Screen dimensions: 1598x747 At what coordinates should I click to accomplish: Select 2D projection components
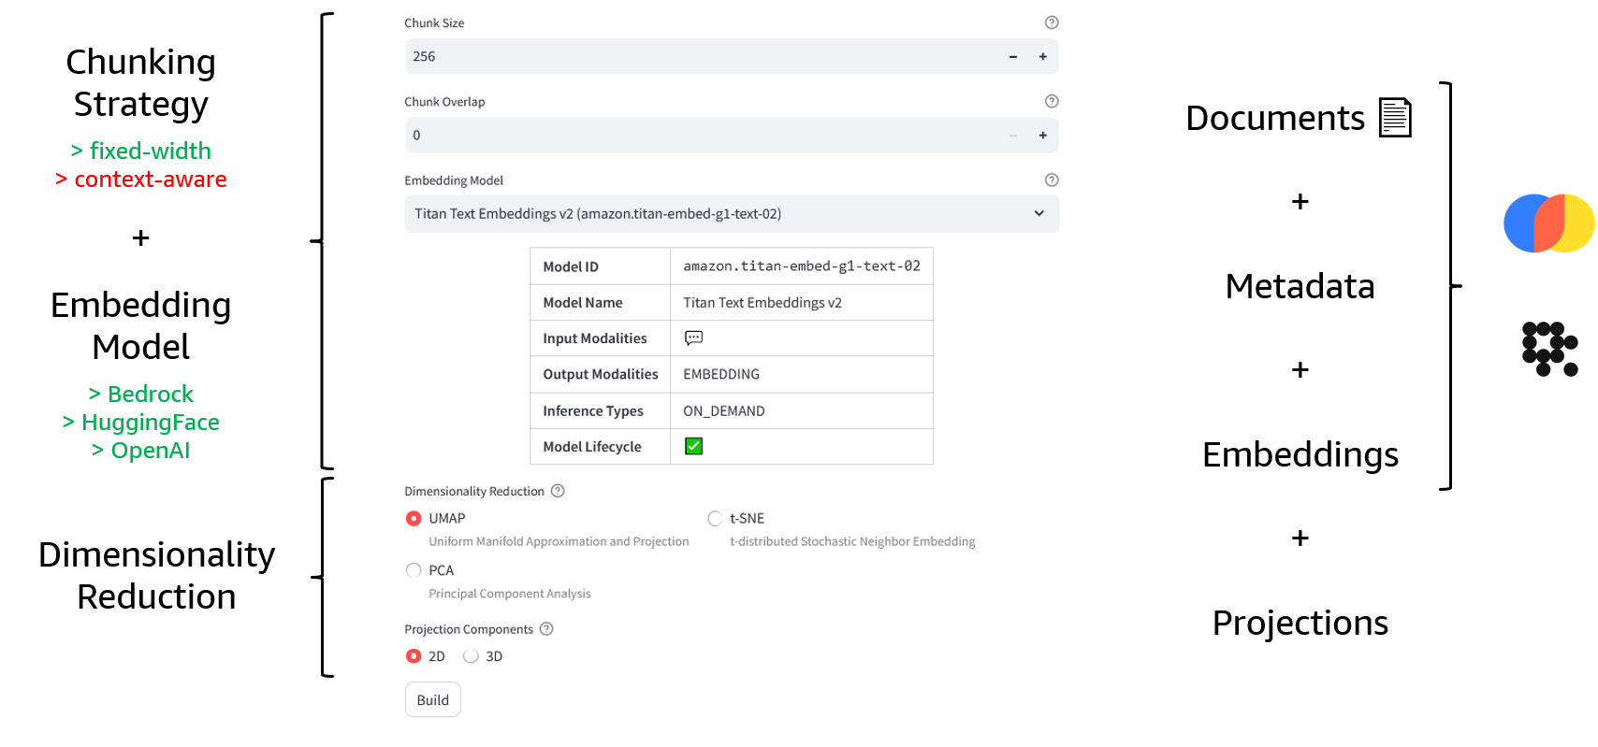pos(414,656)
